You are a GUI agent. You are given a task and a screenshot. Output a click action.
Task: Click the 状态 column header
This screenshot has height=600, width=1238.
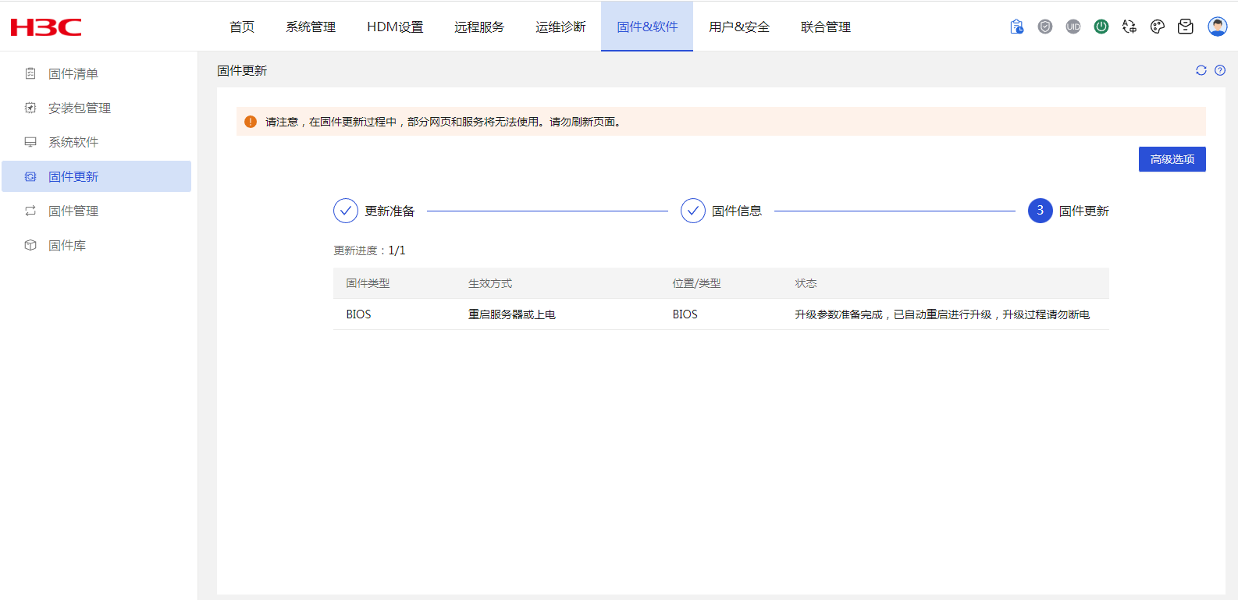[x=806, y=283]
